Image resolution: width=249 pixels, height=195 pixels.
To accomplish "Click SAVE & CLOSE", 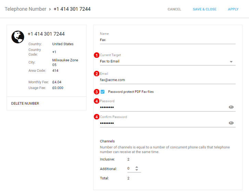I will coord(204,9).
